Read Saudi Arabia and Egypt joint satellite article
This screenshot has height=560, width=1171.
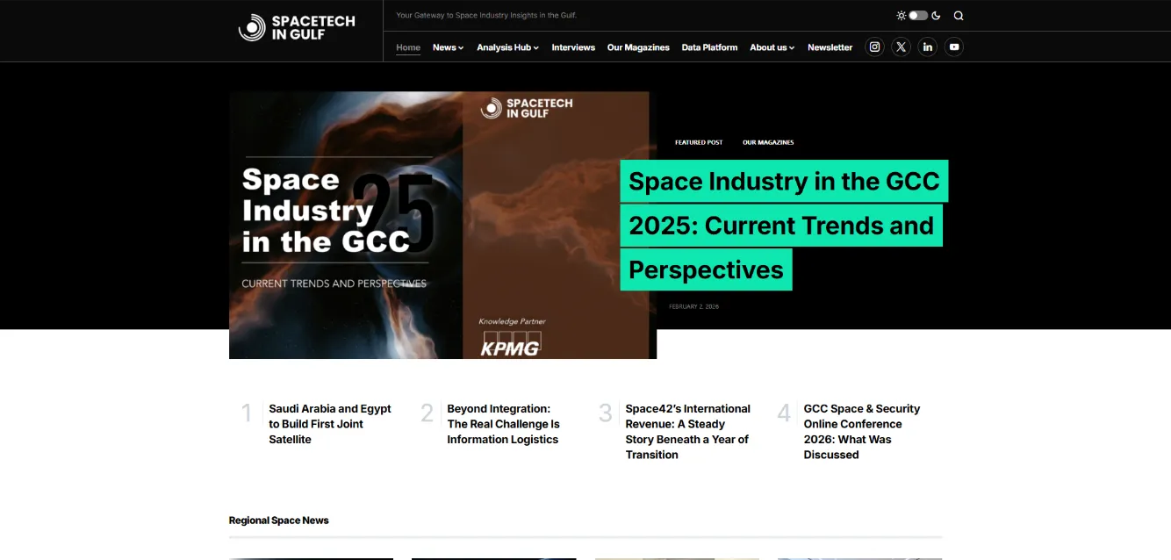point(330,424)
